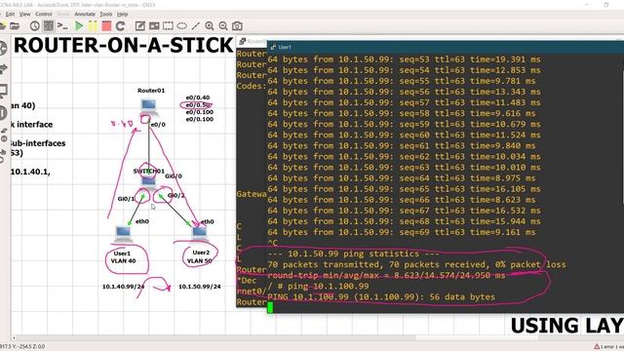Screen dimensions: 624x351
Task: Click the 10.1.50.99/24 address label
Action: coord(199,287)
